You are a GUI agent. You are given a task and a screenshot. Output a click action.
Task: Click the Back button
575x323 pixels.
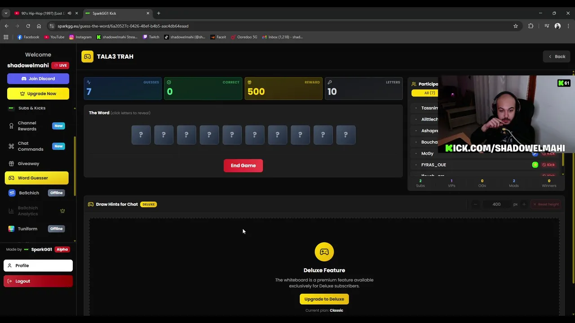[557, 57]
